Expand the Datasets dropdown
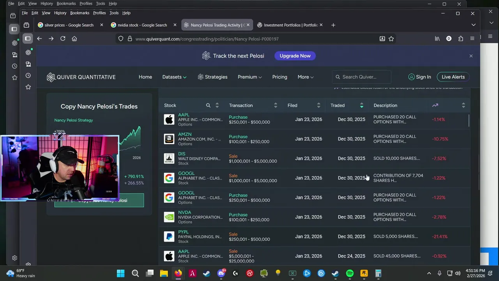This screenshot has width=499, height=281. [174, 77]
